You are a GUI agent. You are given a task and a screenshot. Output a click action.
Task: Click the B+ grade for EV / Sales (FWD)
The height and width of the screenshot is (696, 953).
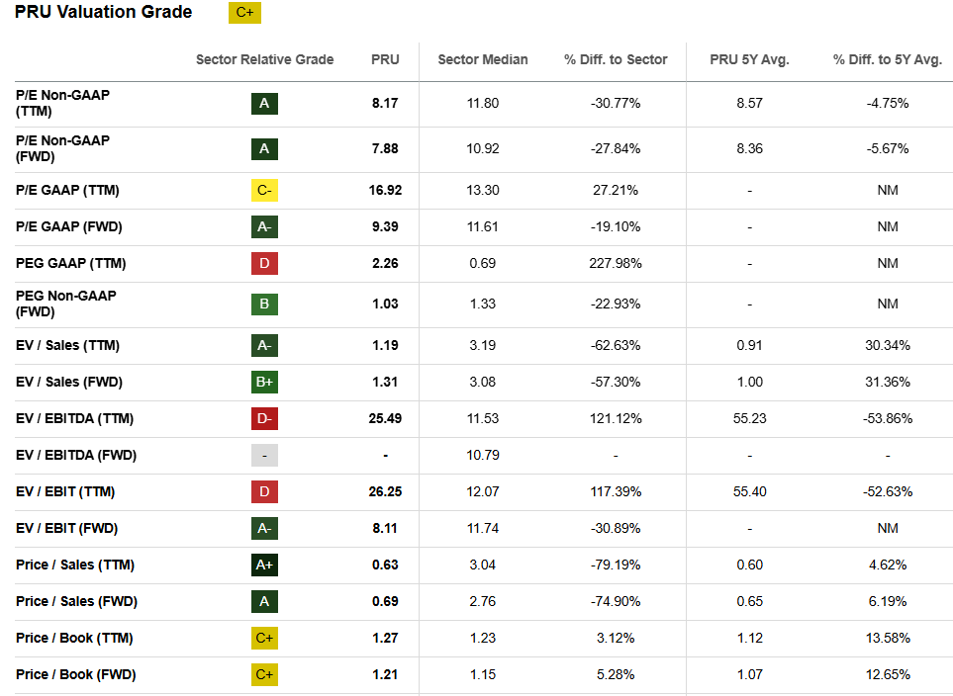264,382
